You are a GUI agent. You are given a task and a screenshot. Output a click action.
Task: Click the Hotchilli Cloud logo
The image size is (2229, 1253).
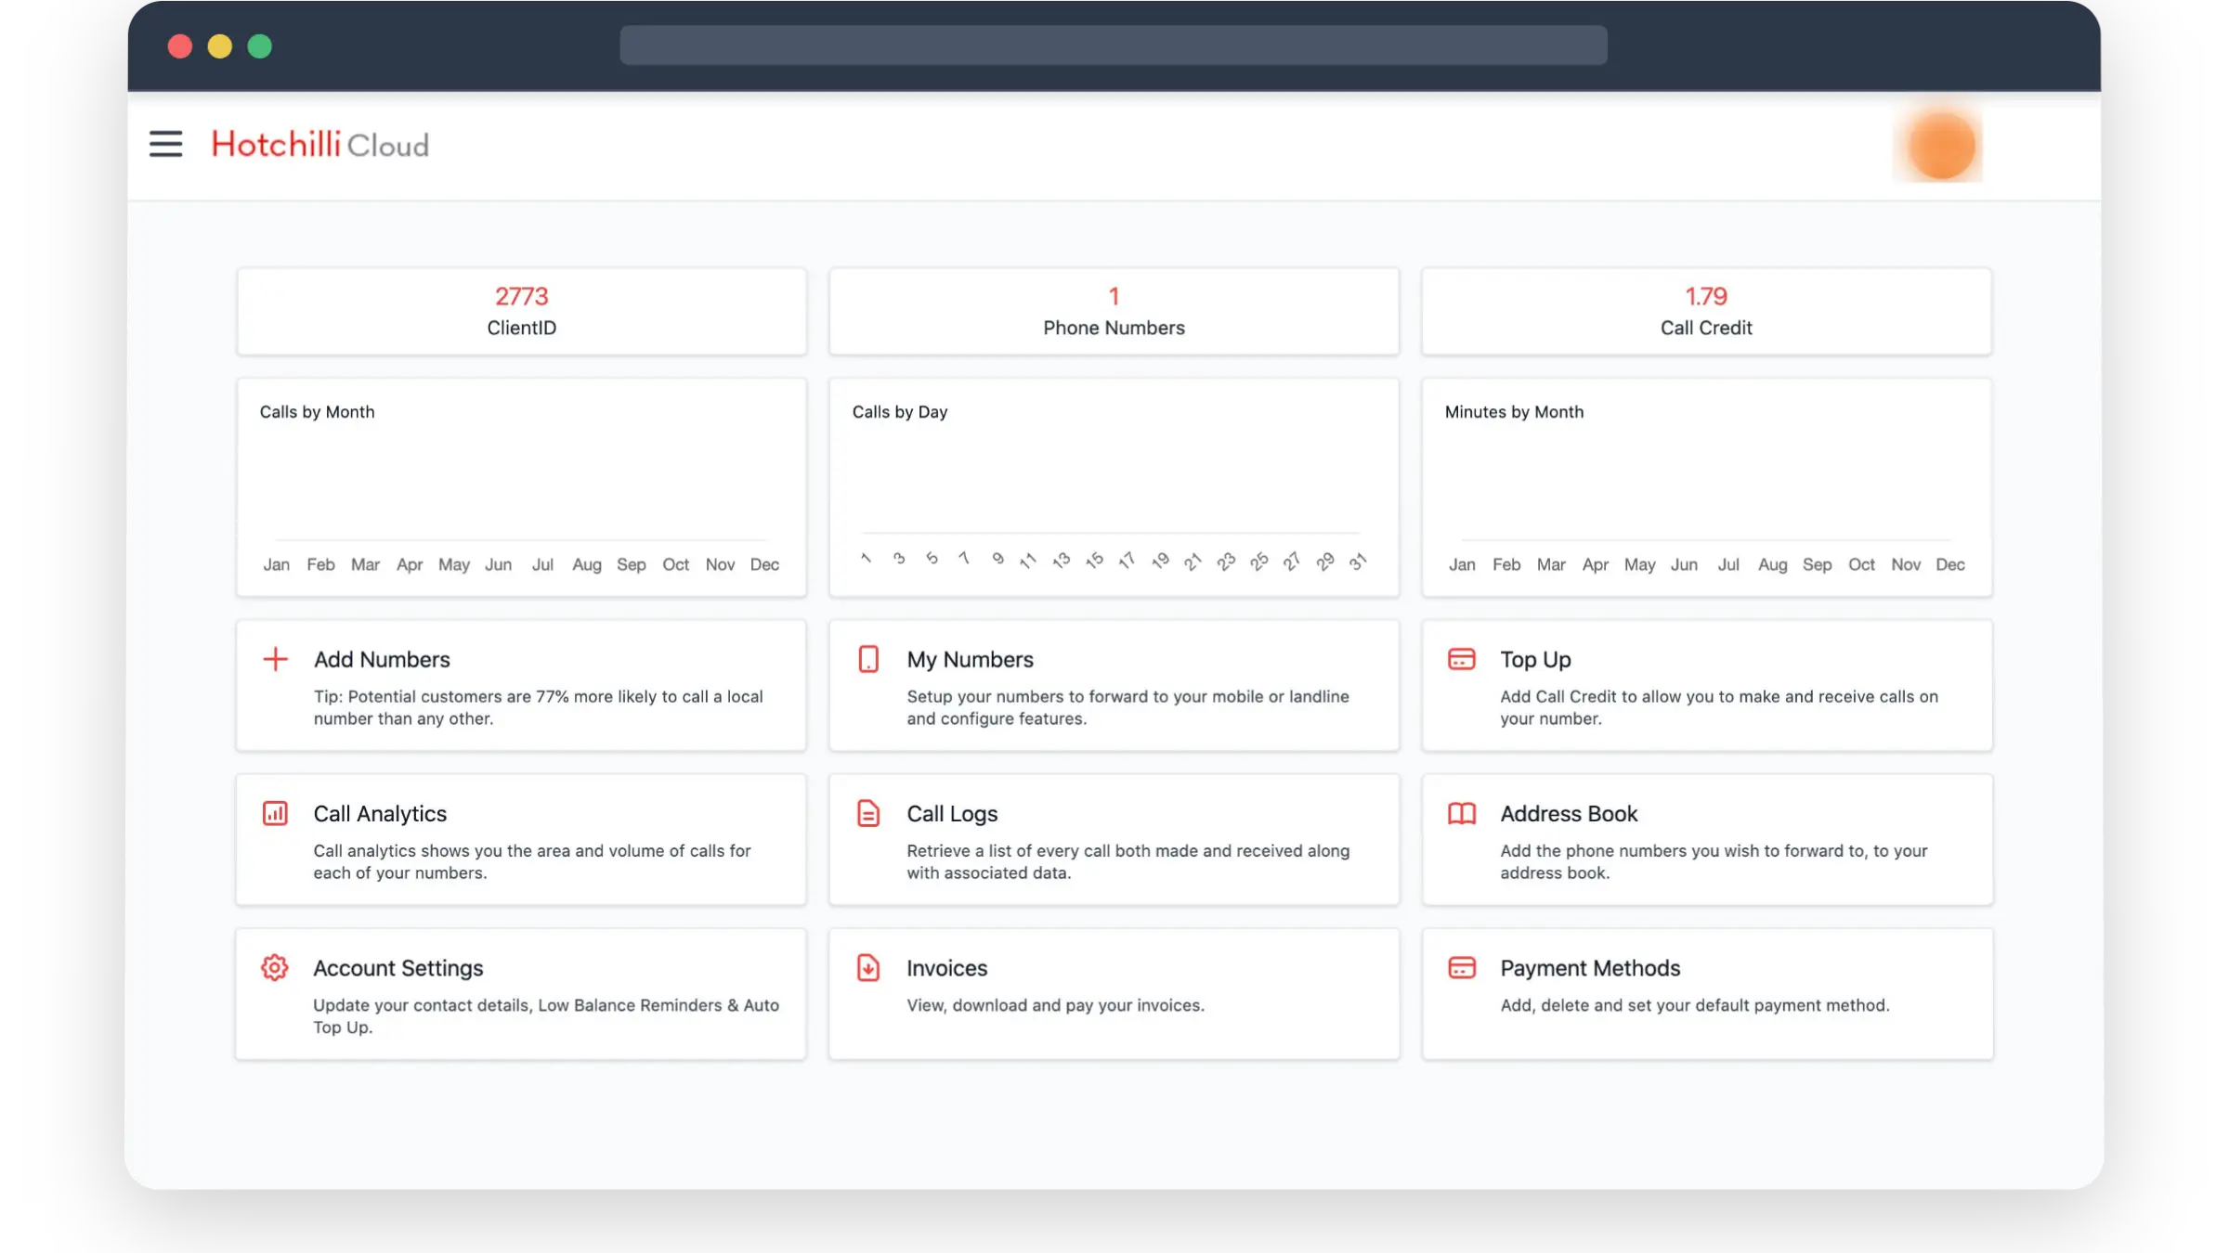(x=320, y=145)
